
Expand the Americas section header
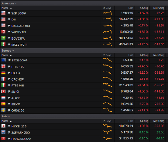point(9,3)
